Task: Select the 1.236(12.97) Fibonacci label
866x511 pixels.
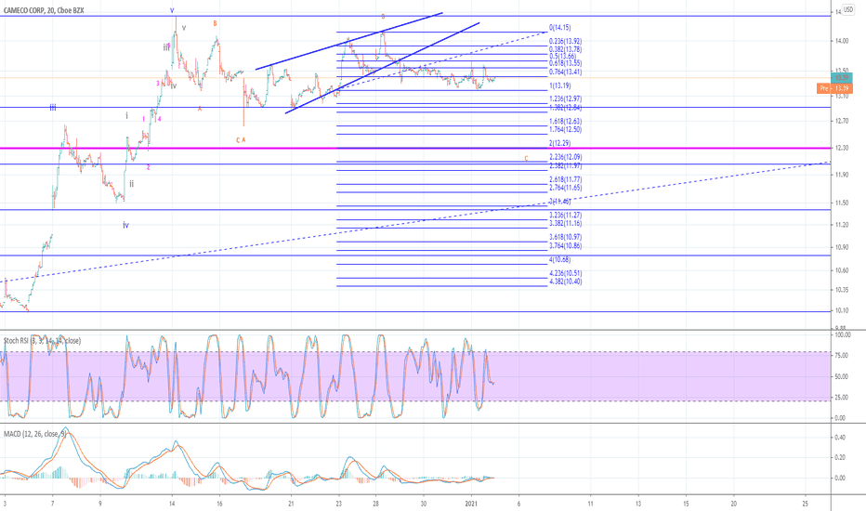Action: pyautogui.click(x=565, y=99)
